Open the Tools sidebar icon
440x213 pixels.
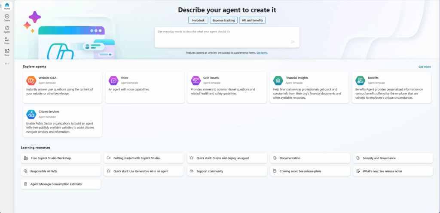point(7,51)
